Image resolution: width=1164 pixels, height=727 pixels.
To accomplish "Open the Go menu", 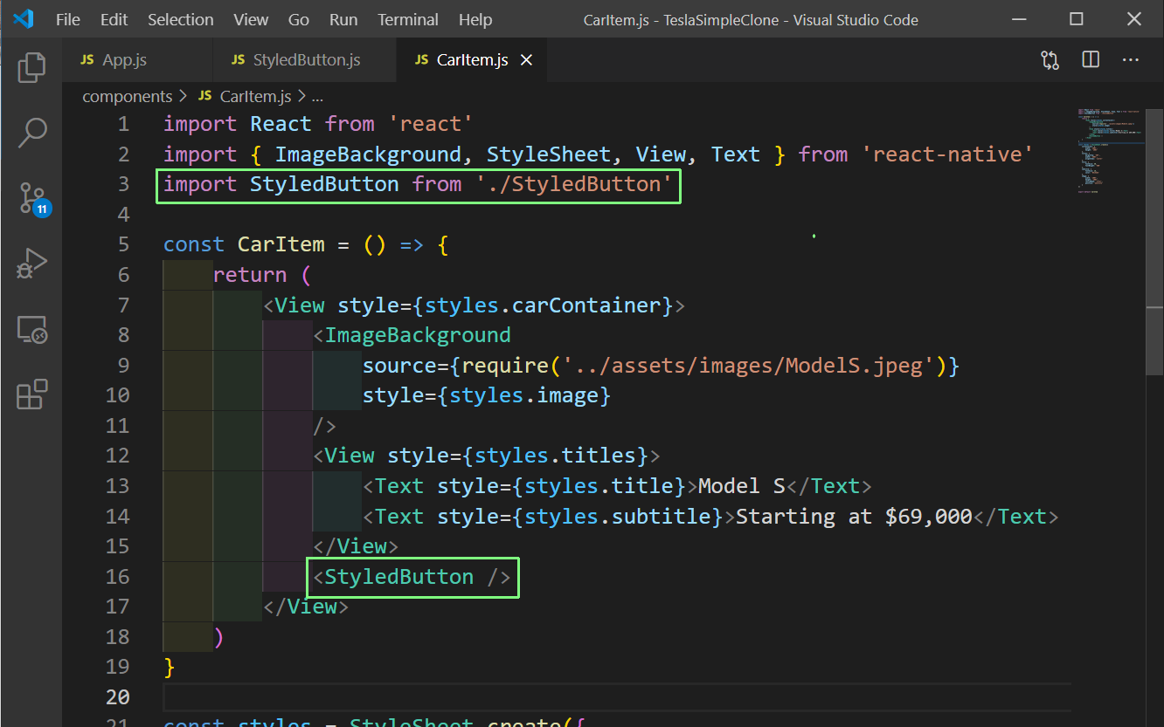I will pos(299,19).
